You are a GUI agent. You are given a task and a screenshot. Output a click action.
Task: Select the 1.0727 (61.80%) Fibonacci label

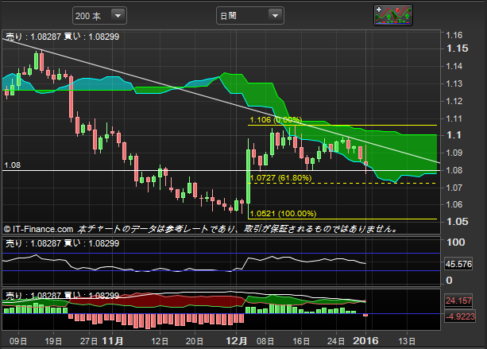(x=280, y=178)
